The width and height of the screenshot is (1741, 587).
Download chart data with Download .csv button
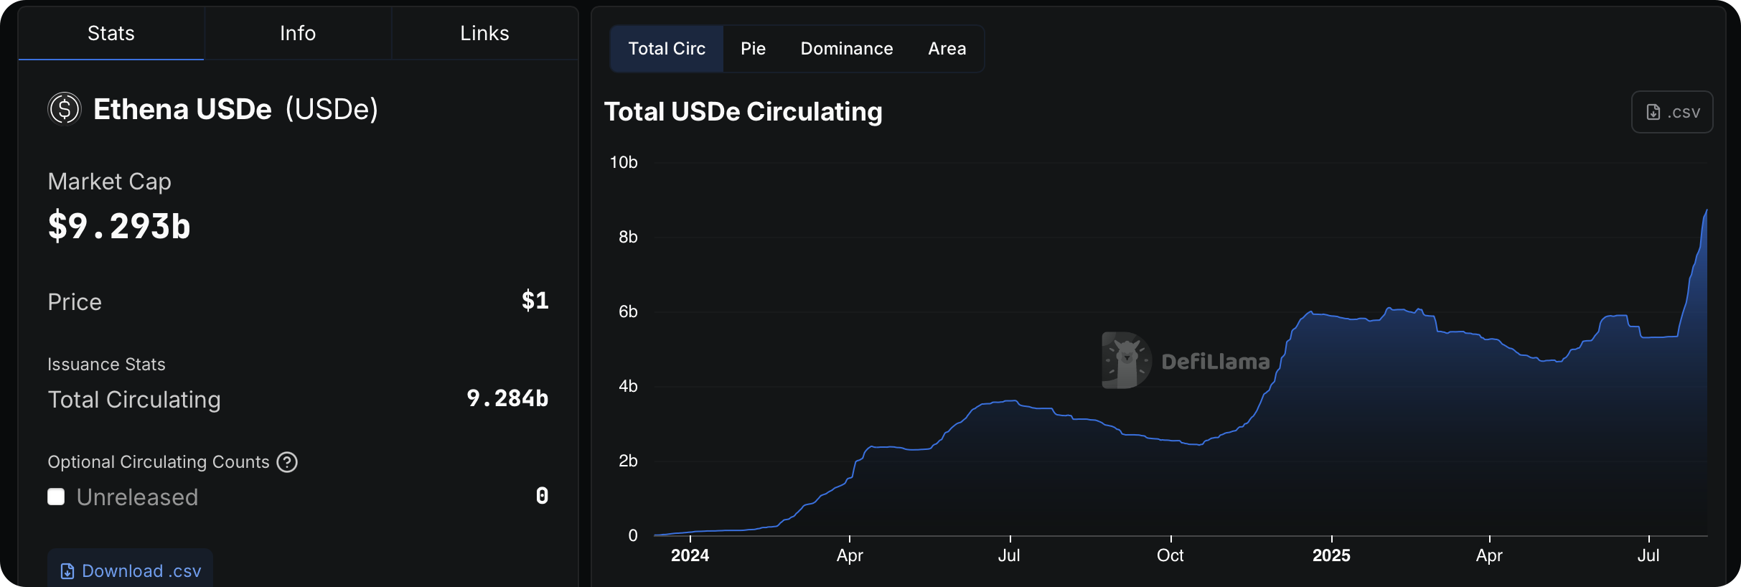(x=131, y=570)
